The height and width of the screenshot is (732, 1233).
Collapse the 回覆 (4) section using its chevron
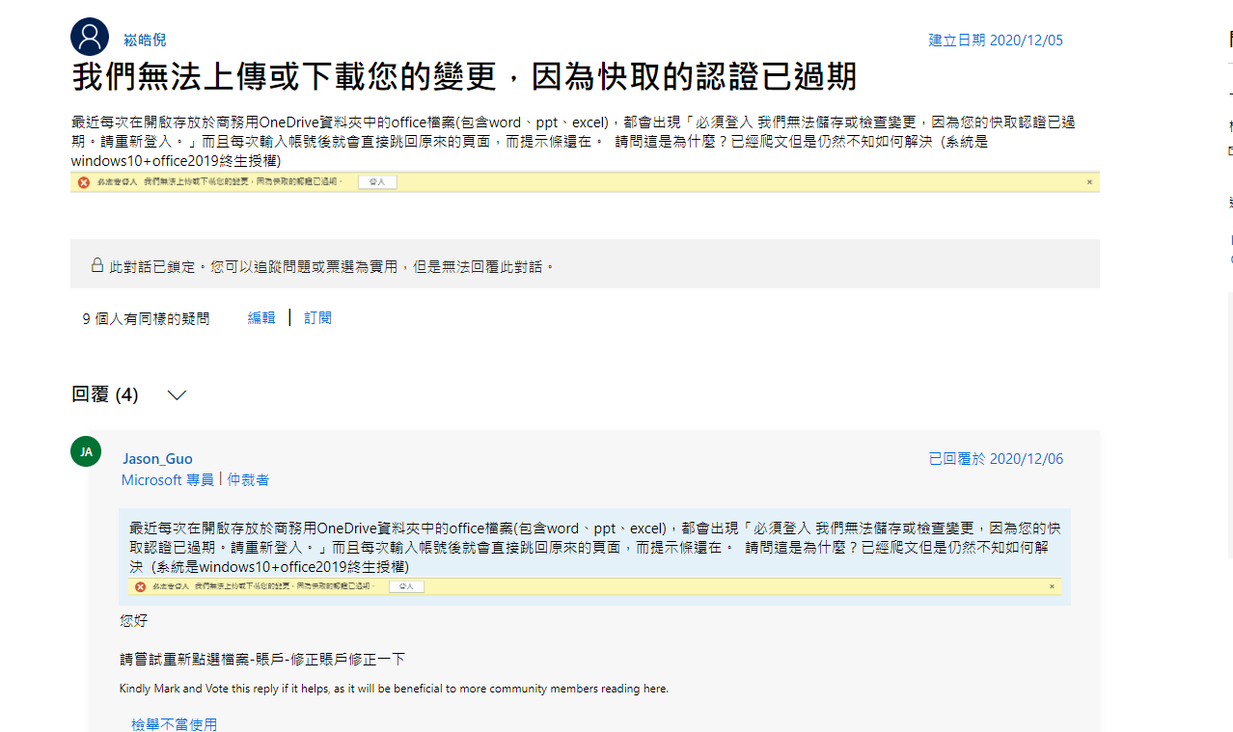[176, 394]
